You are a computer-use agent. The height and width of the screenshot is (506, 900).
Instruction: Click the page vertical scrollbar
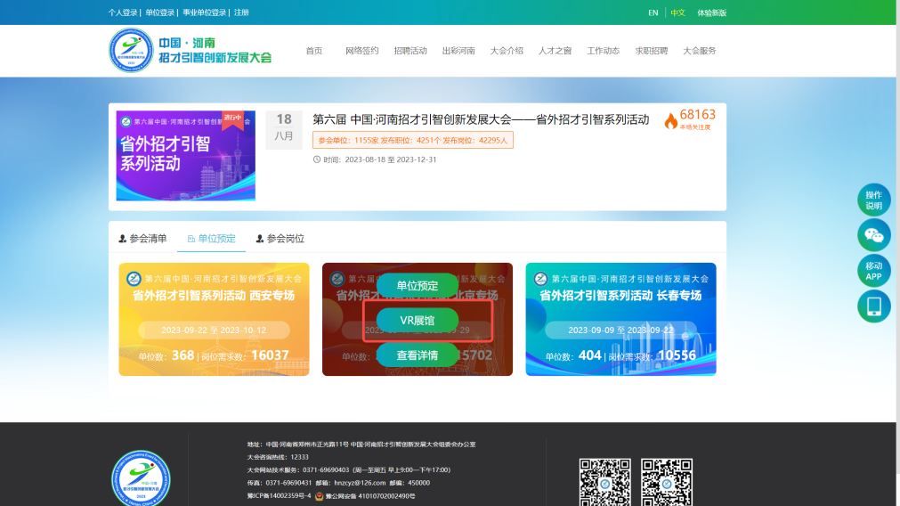[x=897, y=253]
